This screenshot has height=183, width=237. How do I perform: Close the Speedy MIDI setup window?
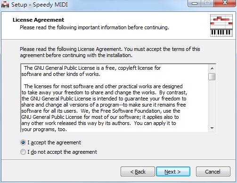(225, 3)
